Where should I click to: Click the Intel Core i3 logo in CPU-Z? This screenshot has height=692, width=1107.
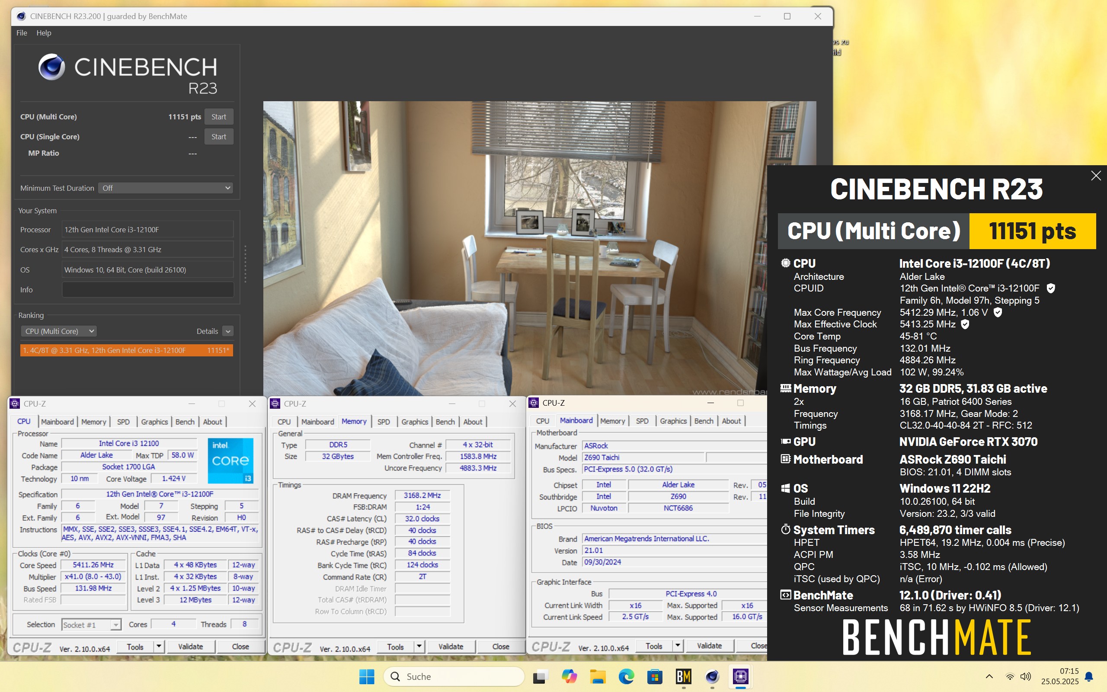[230, 461]
